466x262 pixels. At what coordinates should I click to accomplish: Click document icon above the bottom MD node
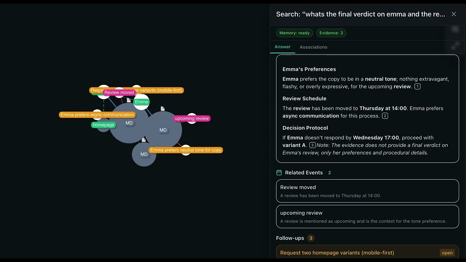point(144,140)
